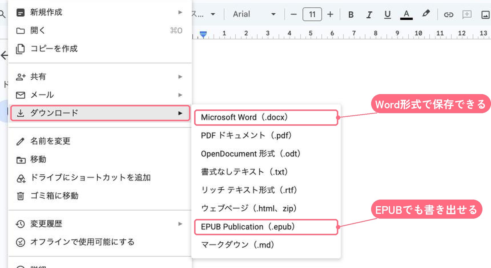Image resolution: width=491 pixels, height=268 pixels.
Task: Click the insert link icon
Action: click(448, 15)
